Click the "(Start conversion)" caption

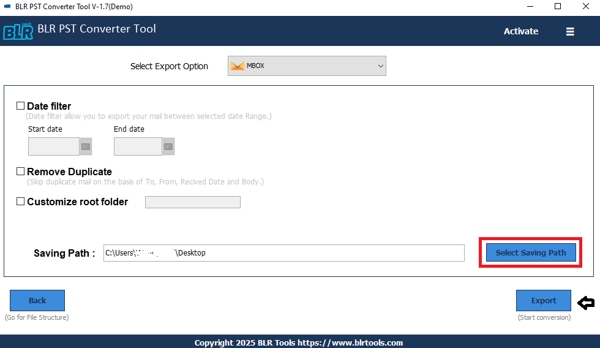[x=544, y=317]
